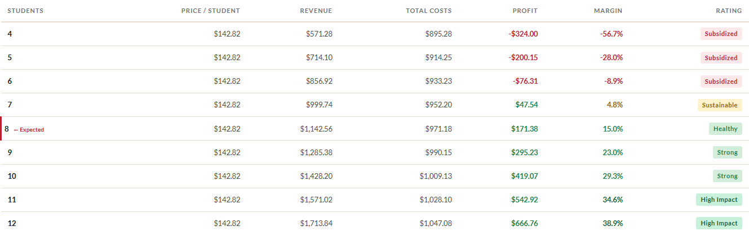Click the -8.9% margin value
The width and height of the screenshot is (749, 235).
pos(613,81)
